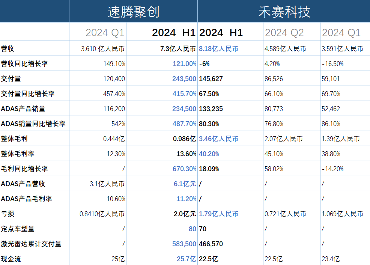Select the 1.79亿人民币 loss cell
Screen dimensions: 370x265
click(x=230, y=214)
